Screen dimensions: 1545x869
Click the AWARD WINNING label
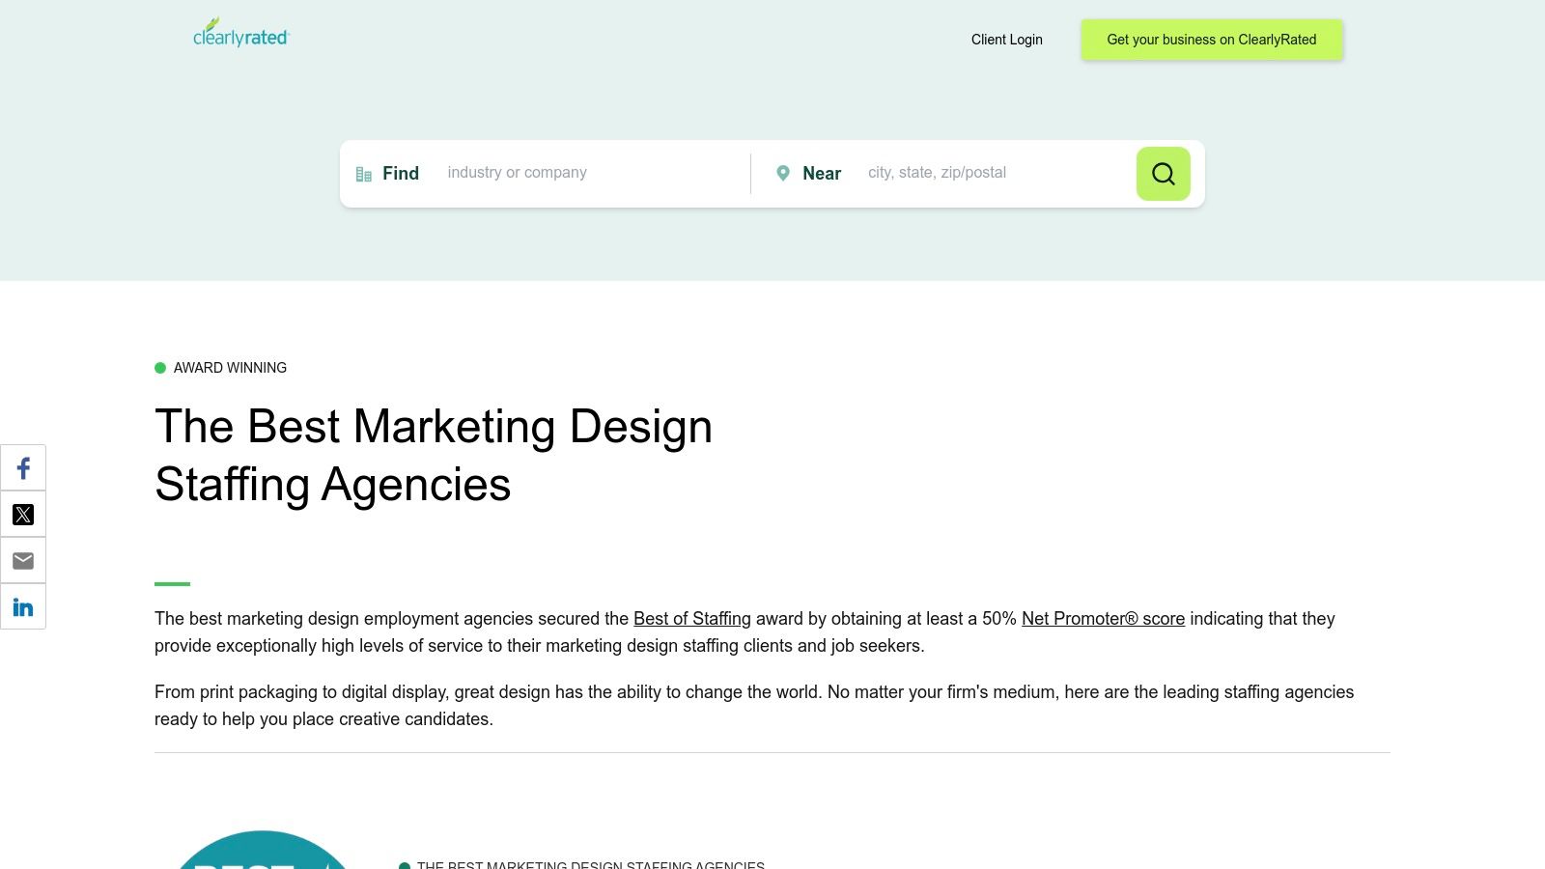tap(230, 368)
